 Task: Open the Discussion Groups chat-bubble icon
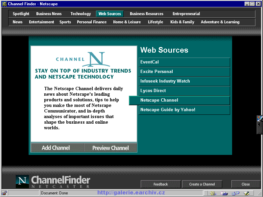click(x=235, y=193)
